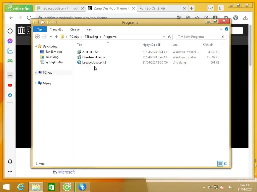
Task: Expand PC này tree node
Action: click(x=36, y=73)
